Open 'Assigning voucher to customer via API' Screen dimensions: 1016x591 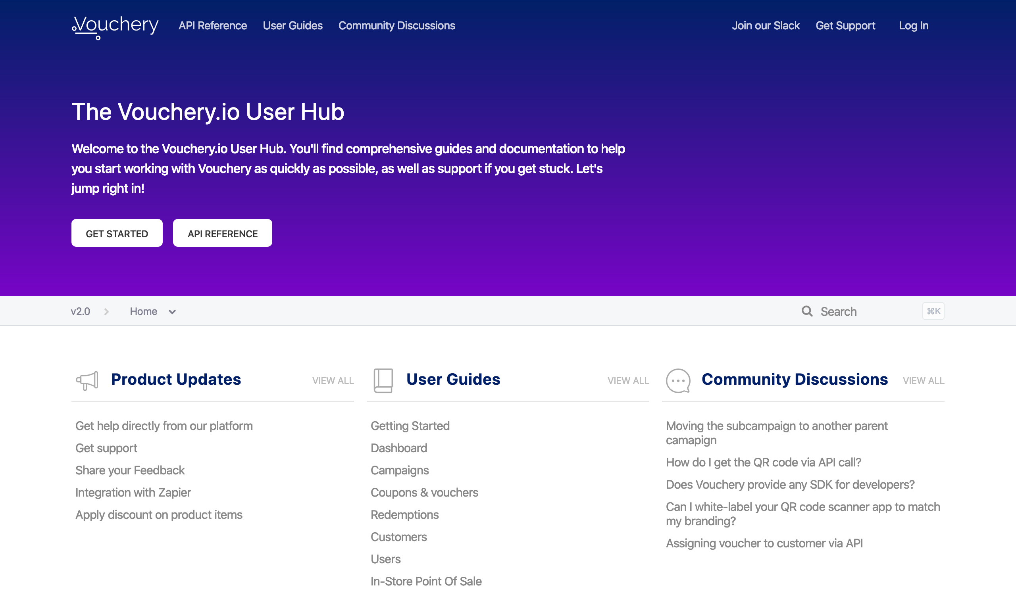[x=764, y=543]
